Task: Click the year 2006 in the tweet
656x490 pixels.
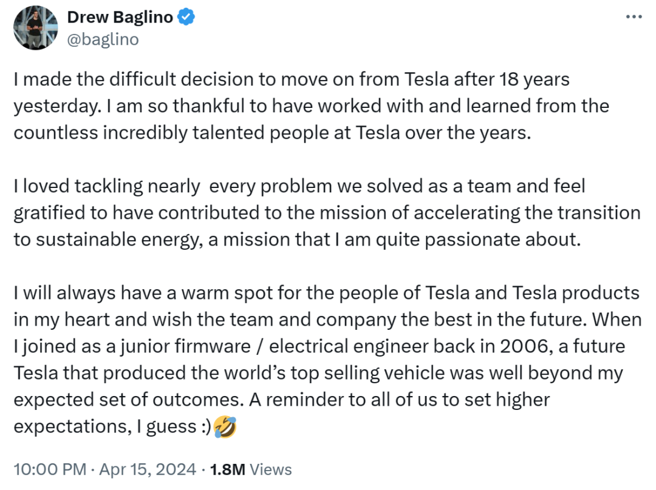Action: tap(524, 346)
